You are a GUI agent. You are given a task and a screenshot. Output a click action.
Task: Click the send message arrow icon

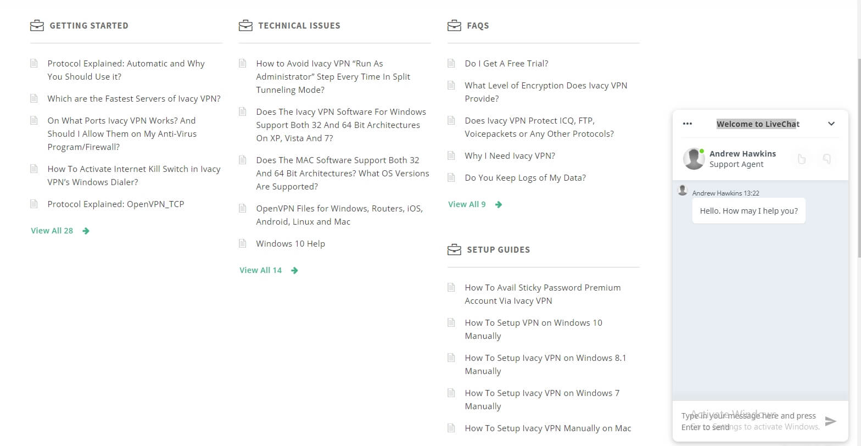click(831, 421)
